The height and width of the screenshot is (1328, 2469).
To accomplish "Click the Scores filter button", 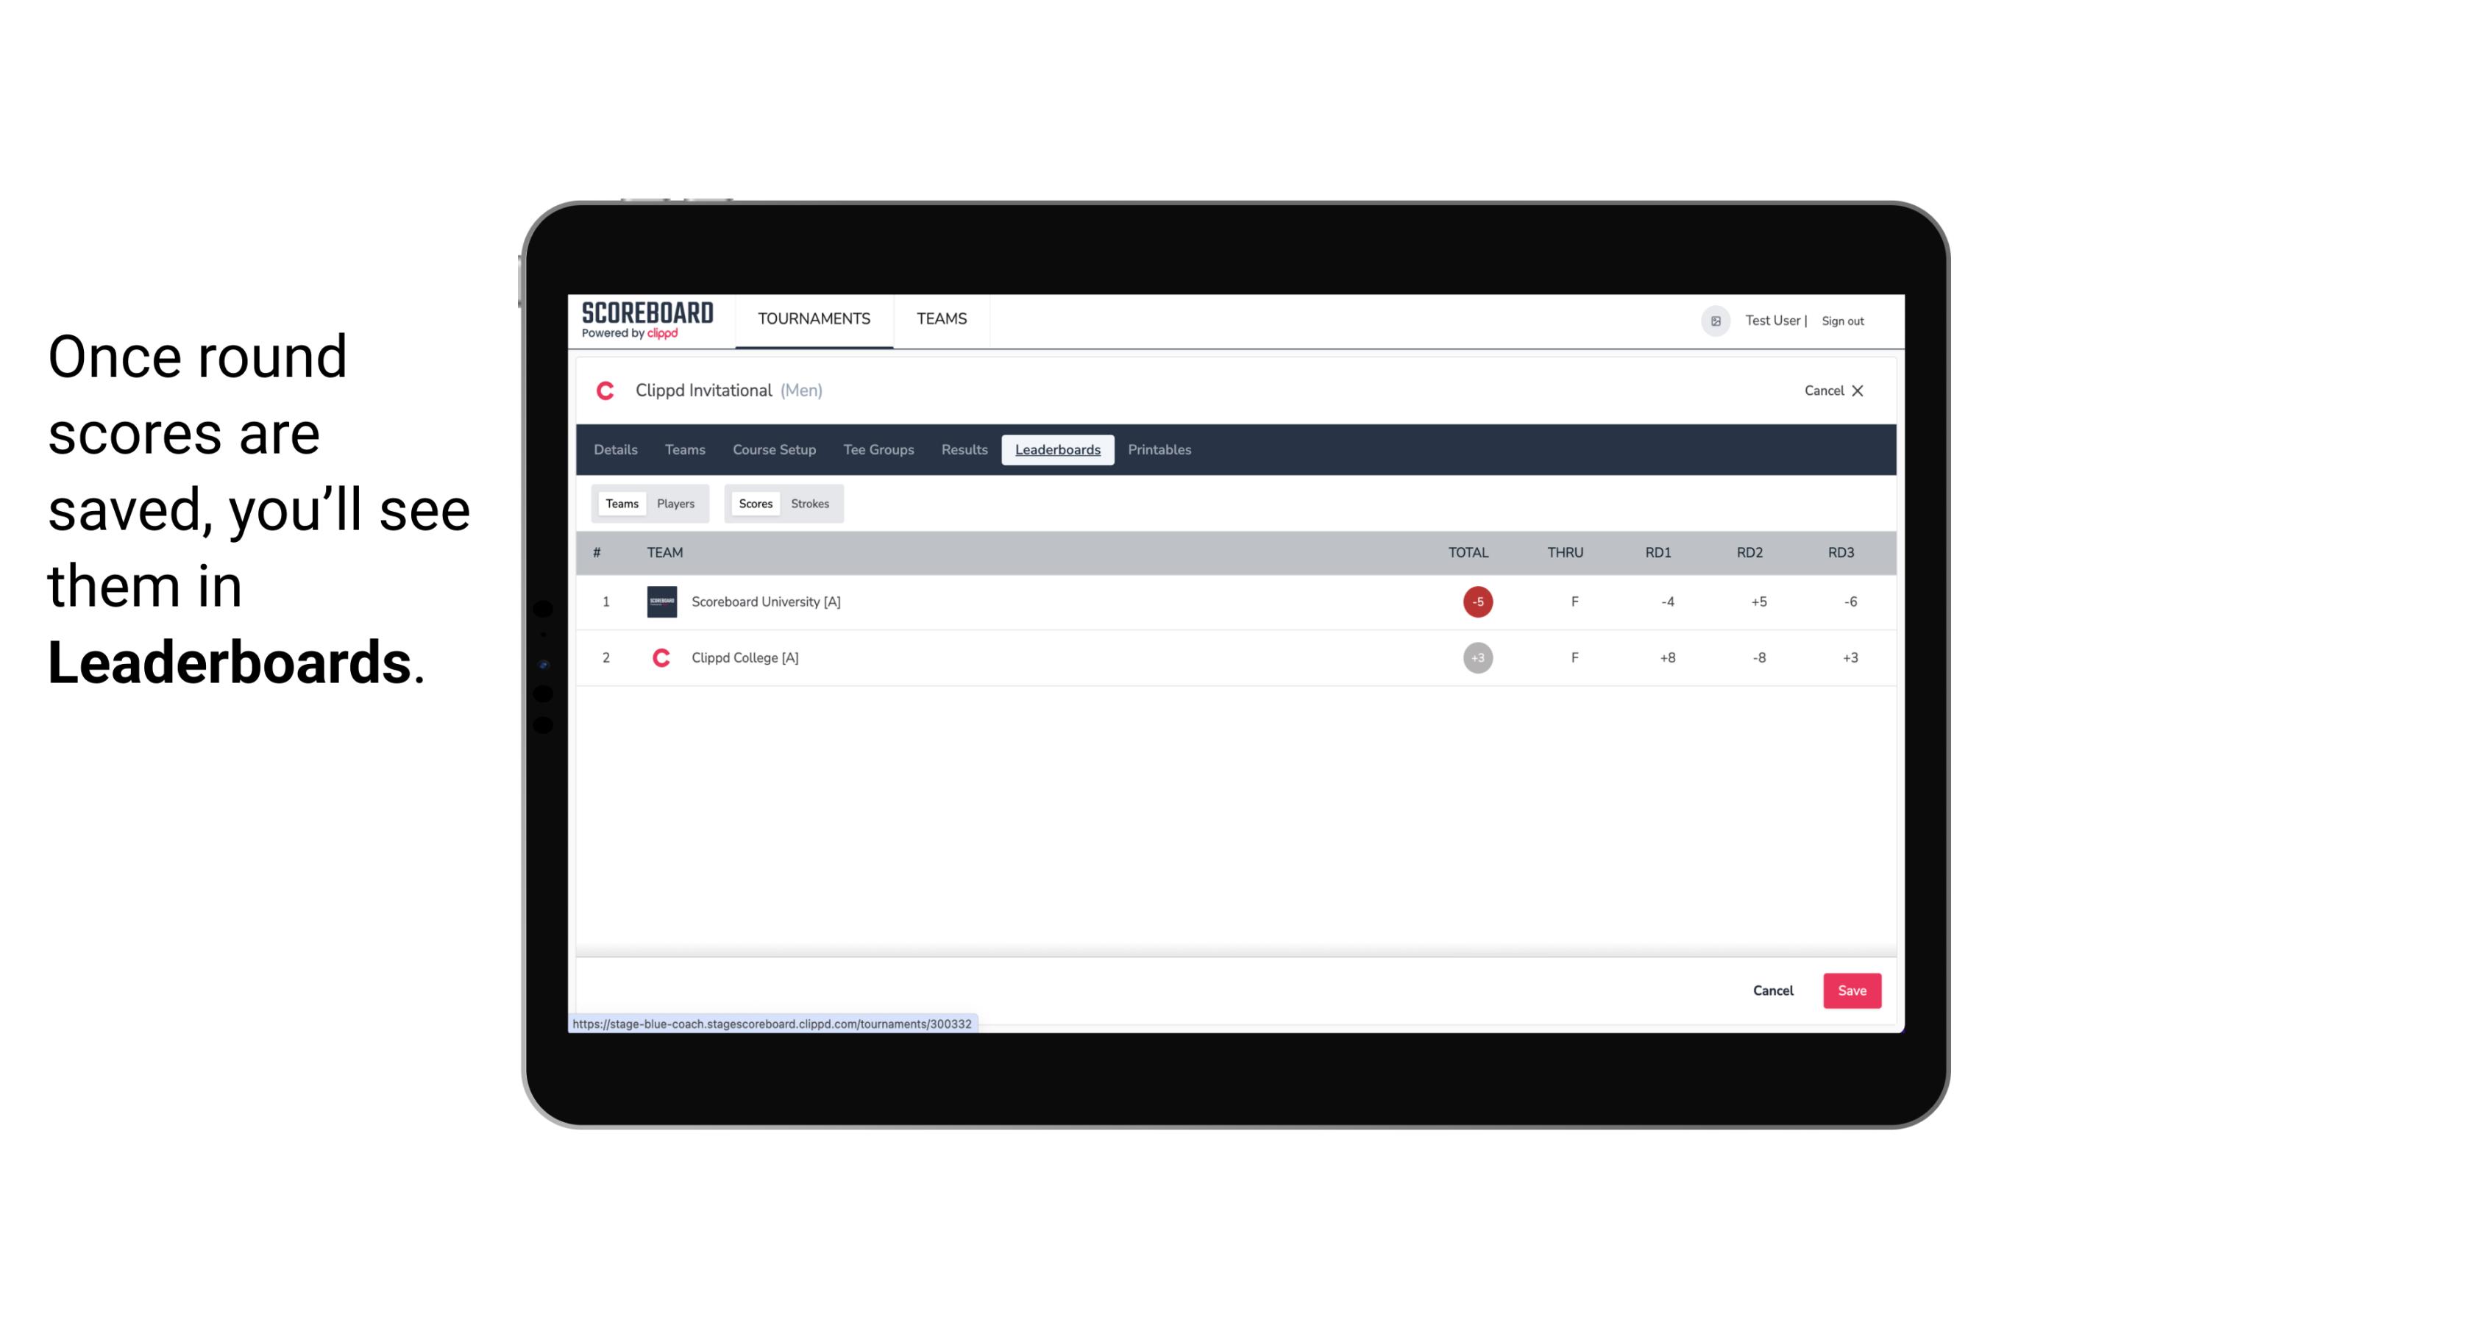I will (x=754, y=502).
